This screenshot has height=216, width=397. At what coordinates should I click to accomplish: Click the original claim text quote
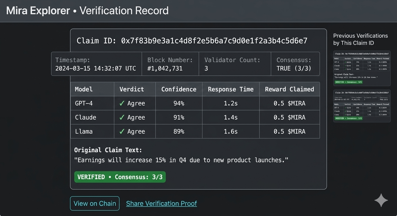tap(181, 160)
